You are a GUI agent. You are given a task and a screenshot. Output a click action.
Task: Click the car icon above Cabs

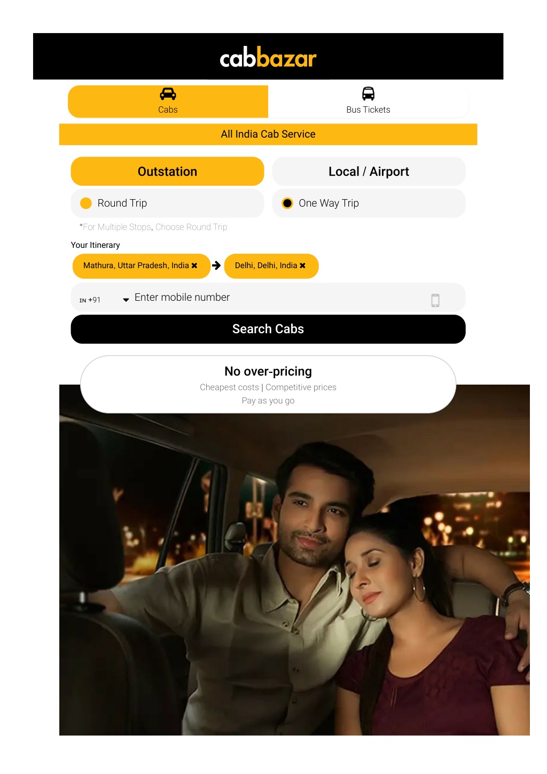168,94
